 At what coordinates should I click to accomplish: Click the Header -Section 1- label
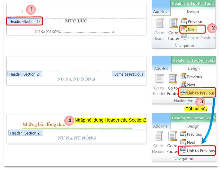pyautogui.click(x=24, y=22)
